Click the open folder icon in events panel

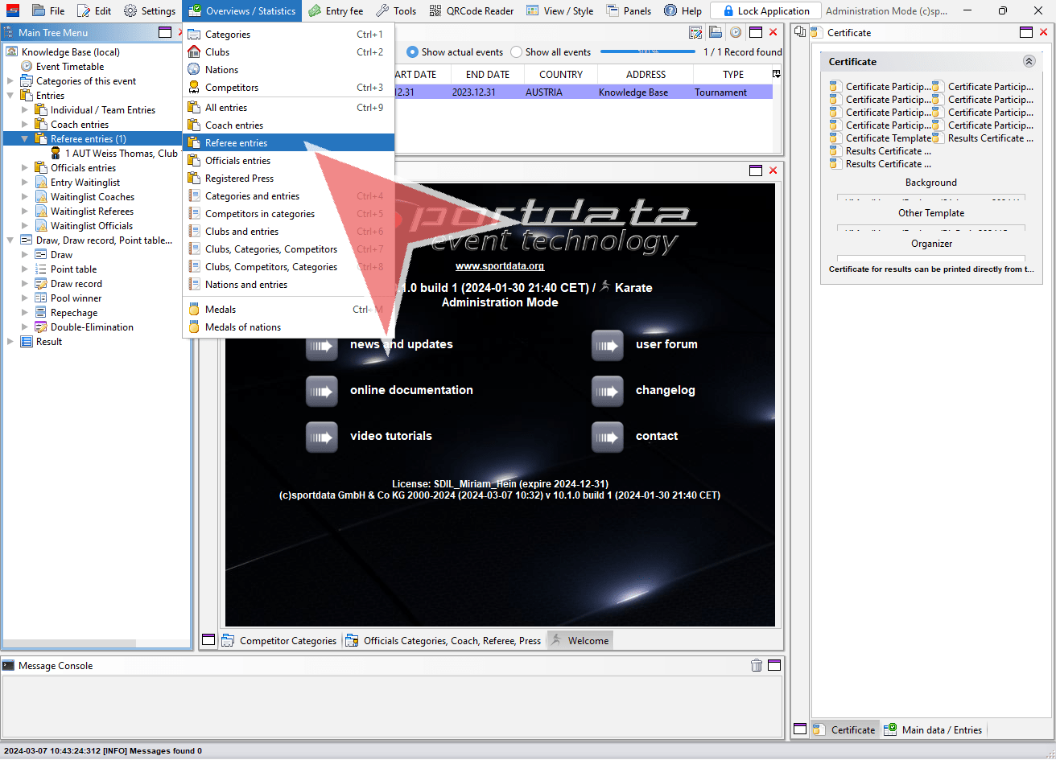click(x=716, y=33)
